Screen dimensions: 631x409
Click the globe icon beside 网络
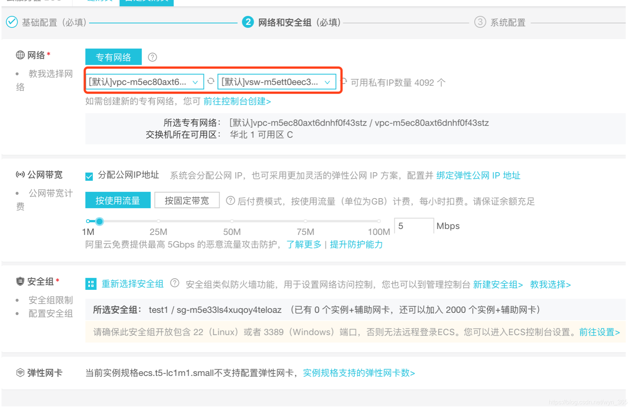pyautogui.click(x=20, y=55)
